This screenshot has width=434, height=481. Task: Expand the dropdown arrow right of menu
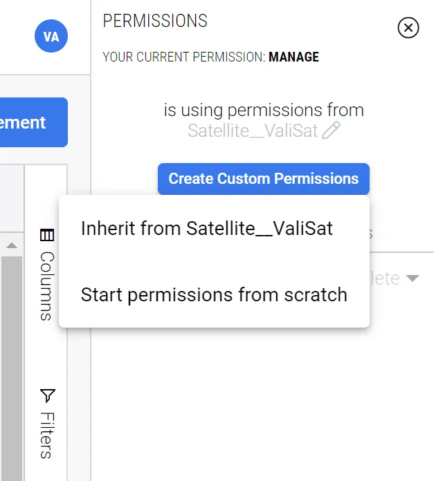pos(412,279)
